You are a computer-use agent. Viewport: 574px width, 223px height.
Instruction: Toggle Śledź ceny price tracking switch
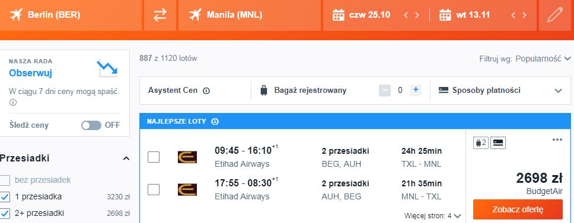(x=91, y=125)
